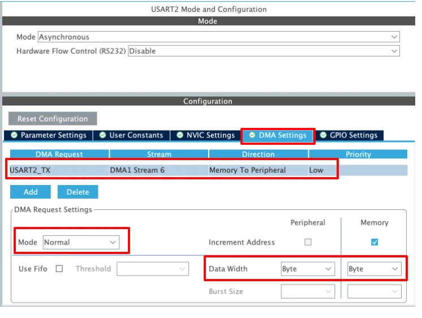422x318 pixels.
Task: Expand the Hardware Flow Control dropdown
Action: pyautogui.click(x=264, y=51)
